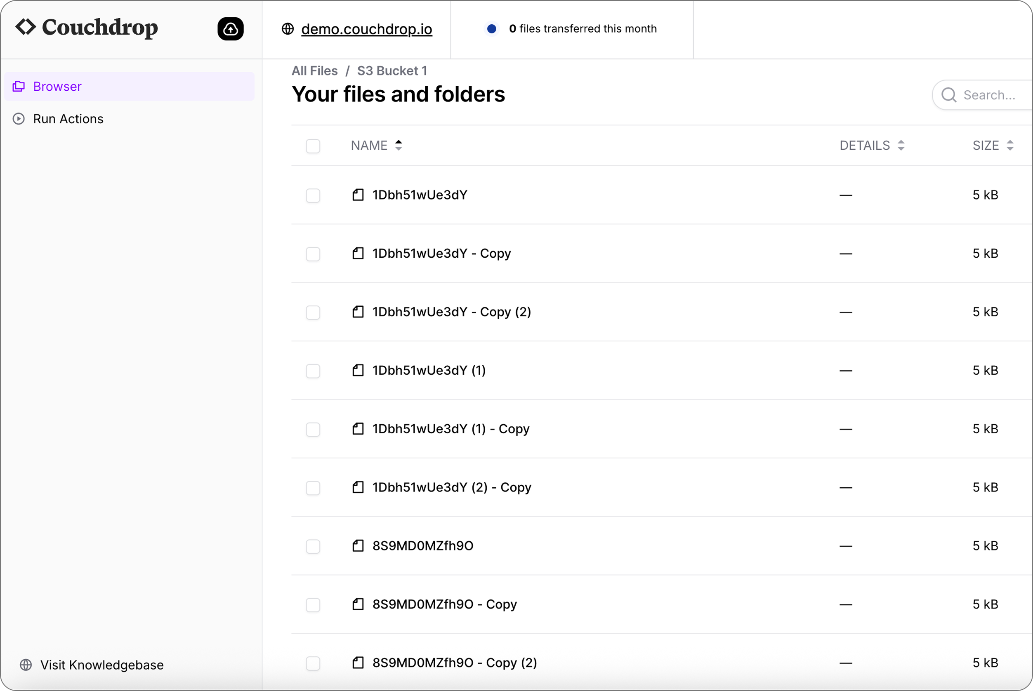
Task: Click file icon of 1Dbh51wUe3dY (2) - Copy
Action: click(x=358, y=487)
